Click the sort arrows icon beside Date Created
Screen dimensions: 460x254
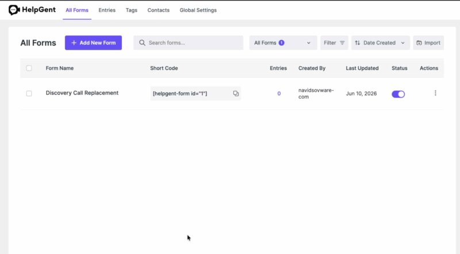pyautogui.click(x=357, y=43)
